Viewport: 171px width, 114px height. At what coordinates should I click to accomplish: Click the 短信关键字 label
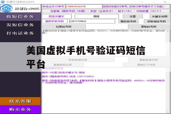pos(56,16)
